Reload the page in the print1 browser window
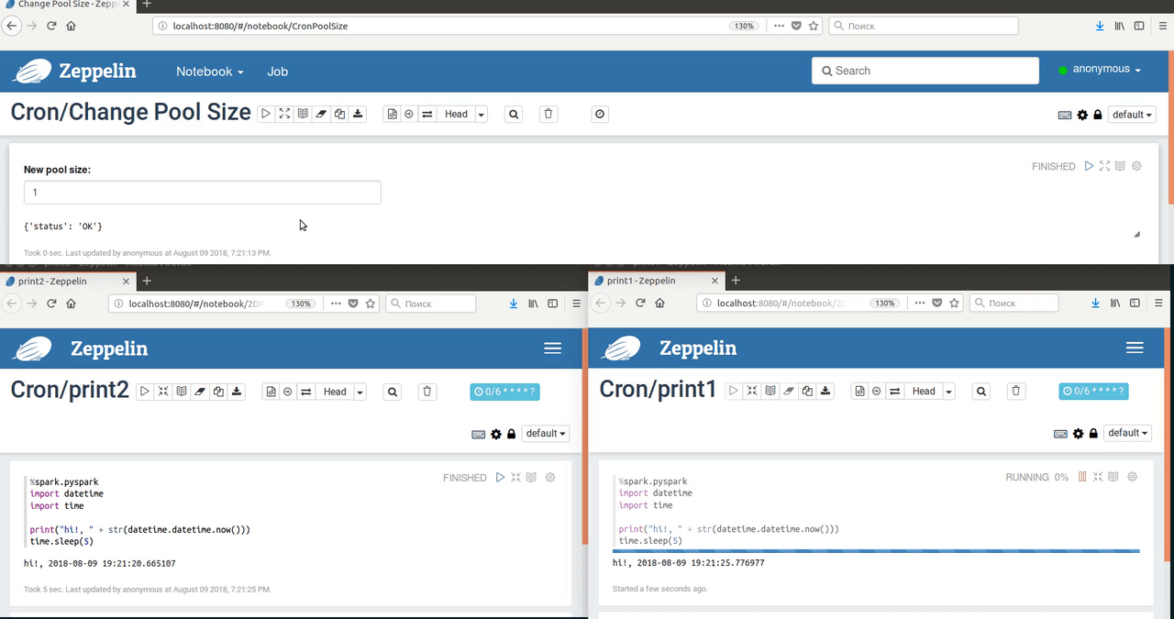This screenshot has height=619, width=1174. tap(640, 303)
